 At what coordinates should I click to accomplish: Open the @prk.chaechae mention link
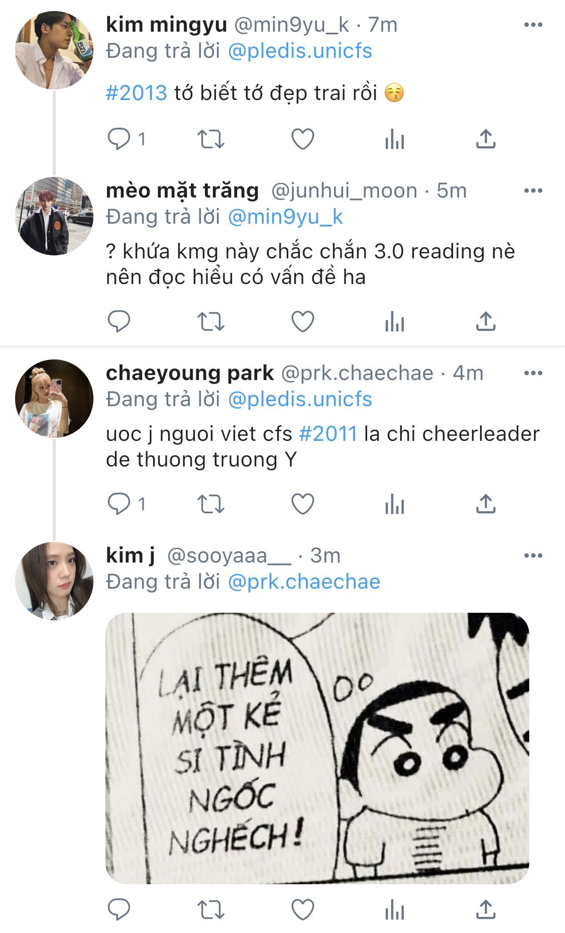[x=304, y=582]
